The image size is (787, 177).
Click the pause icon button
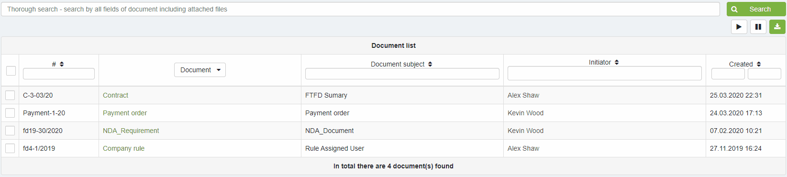pyautogui.click(x=758, y=27)
